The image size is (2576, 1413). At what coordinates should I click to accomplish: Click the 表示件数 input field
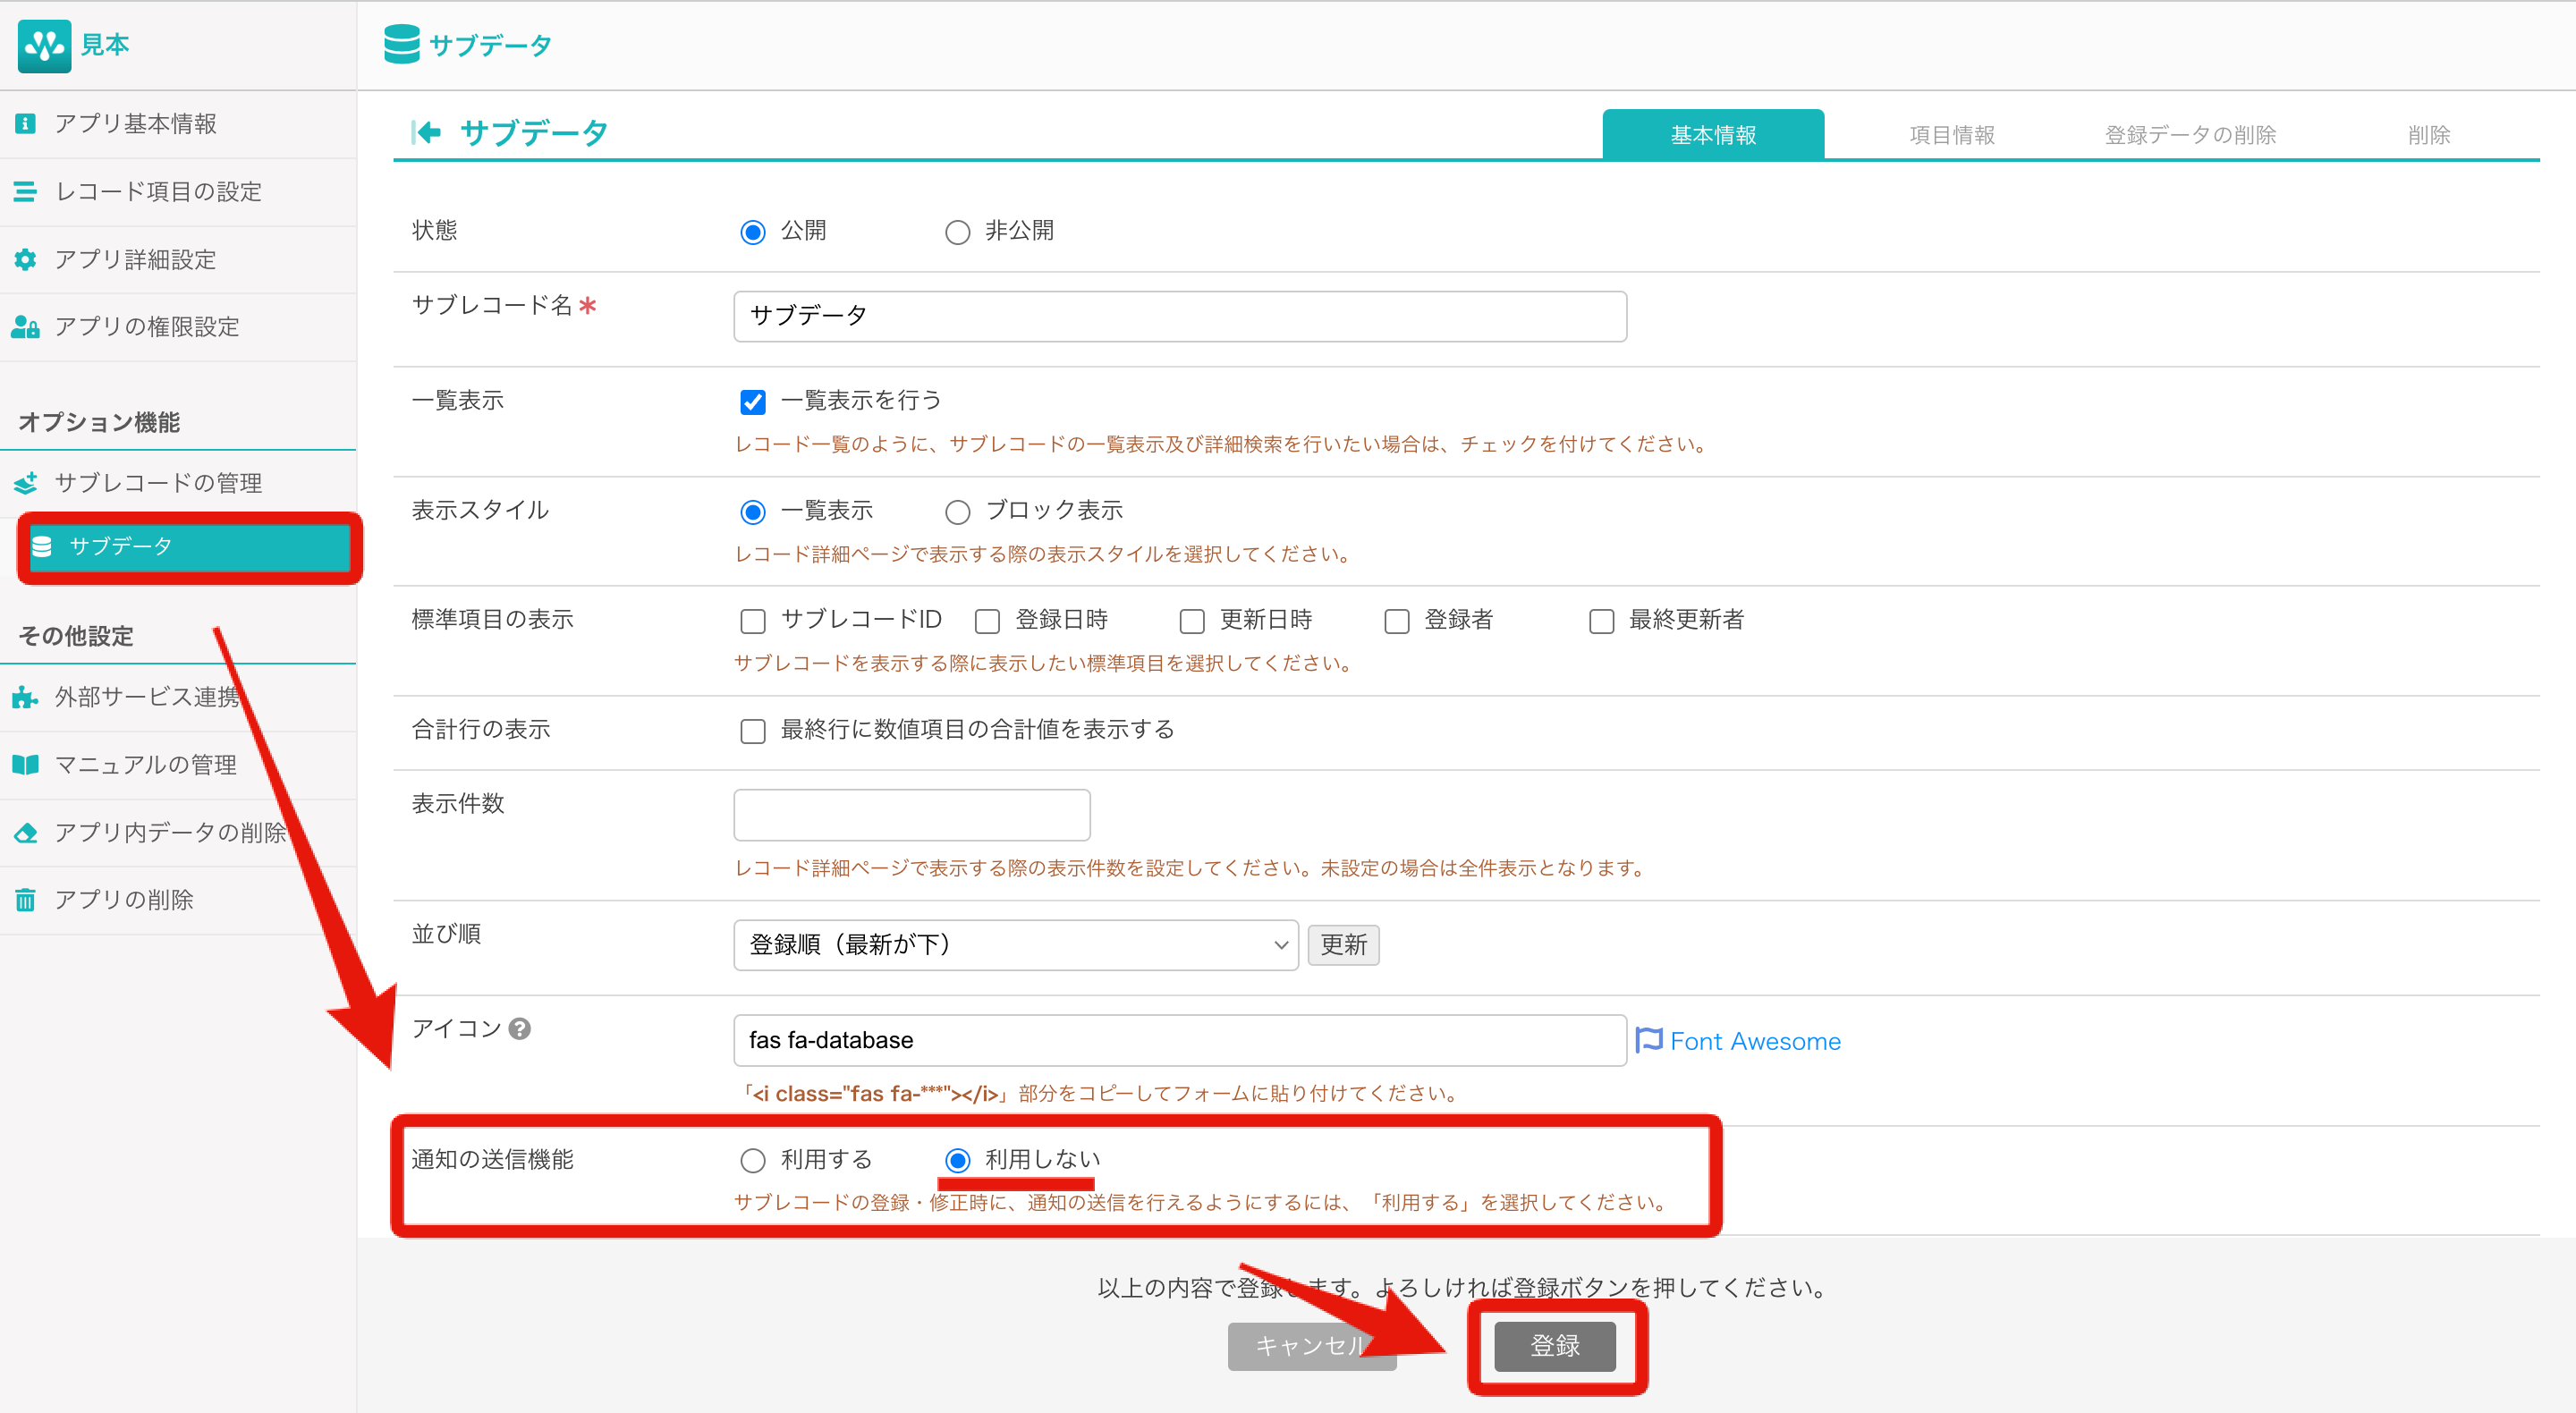pos(911,815)
